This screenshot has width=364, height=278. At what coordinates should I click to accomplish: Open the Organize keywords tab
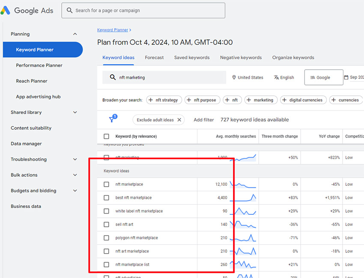tap(293, 57)
